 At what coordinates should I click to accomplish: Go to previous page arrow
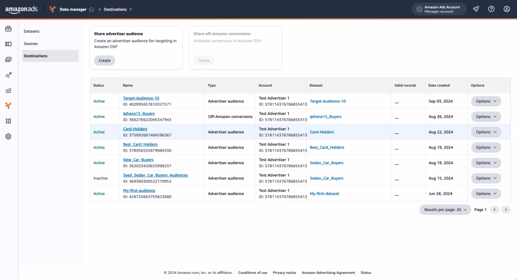pos(494,209)
